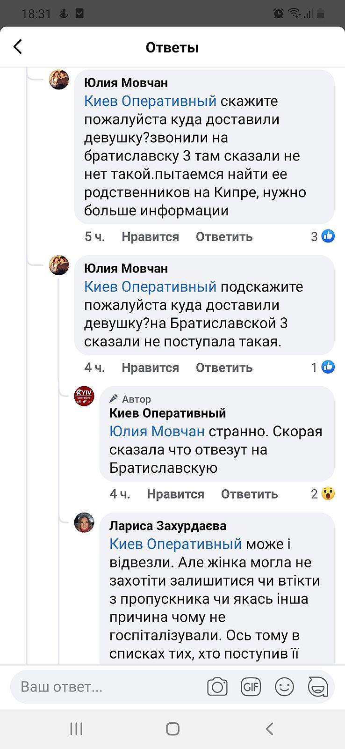This screenshot has width=345, height=749.
Task: Open the sticker picker icon
Action: 318,687
